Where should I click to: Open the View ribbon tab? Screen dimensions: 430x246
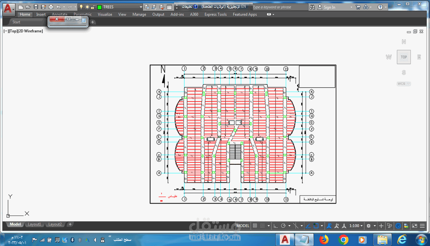pyautogui.click(x=122, y=14)
